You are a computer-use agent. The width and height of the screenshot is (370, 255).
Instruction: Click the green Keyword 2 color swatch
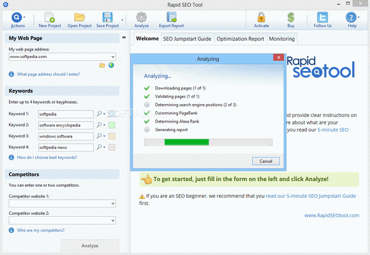[x=112, y=125]
